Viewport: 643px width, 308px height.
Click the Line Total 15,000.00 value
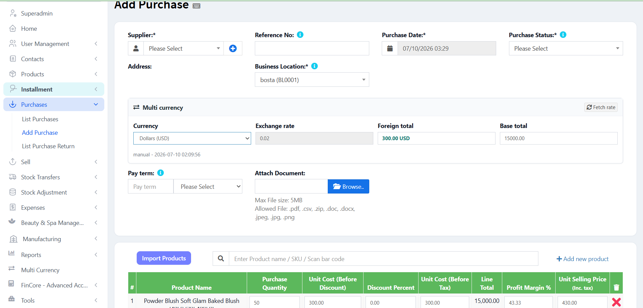click(x=487, y=301)
